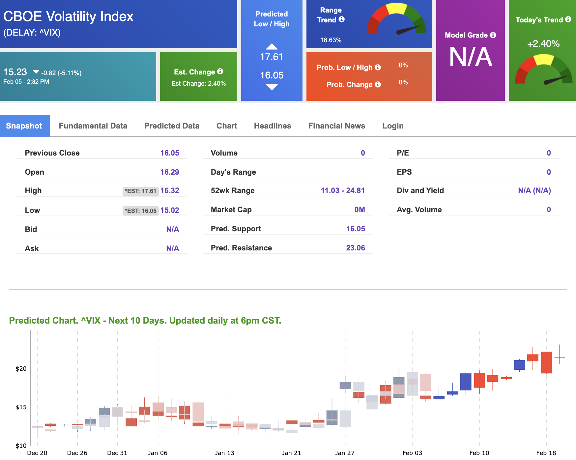Click the Login tab
The image size is (576, 460).
(393, 126)
